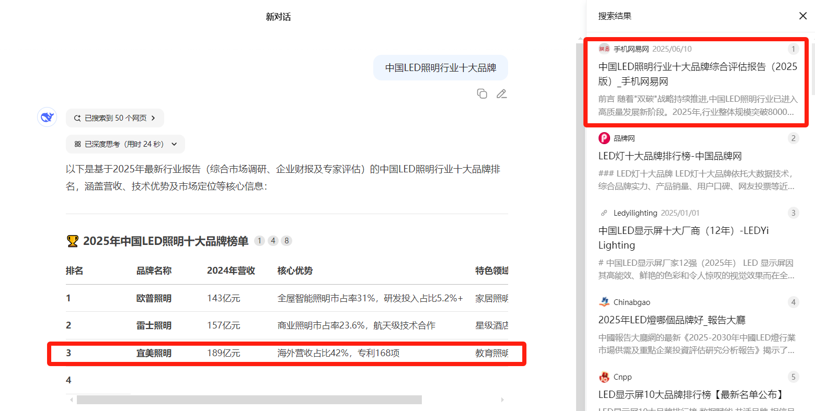Image resolution: width=815 pixels, height=411 pixels.
Task: Click result number badge 2
Action: click(793, 138)
